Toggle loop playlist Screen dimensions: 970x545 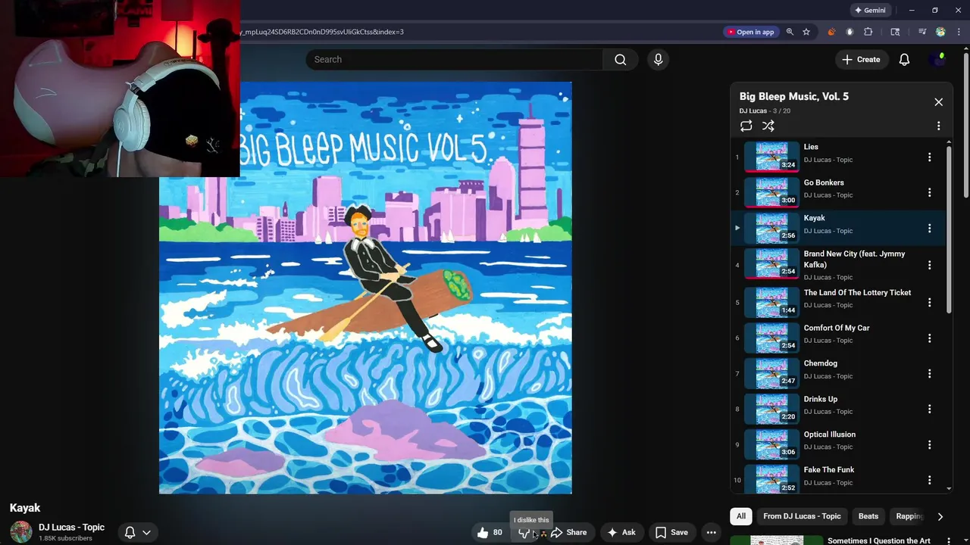tap(746, 126)
